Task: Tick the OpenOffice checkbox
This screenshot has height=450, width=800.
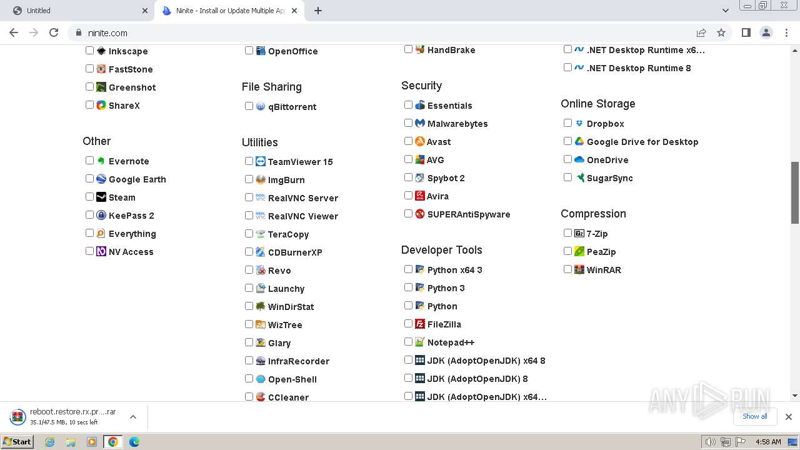Action: pyautogui.click(x=249, y=51)
